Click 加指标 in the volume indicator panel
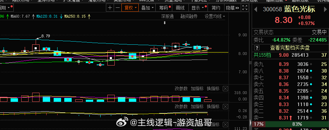Viewport: 329px width, 130px height. point(197,88)
